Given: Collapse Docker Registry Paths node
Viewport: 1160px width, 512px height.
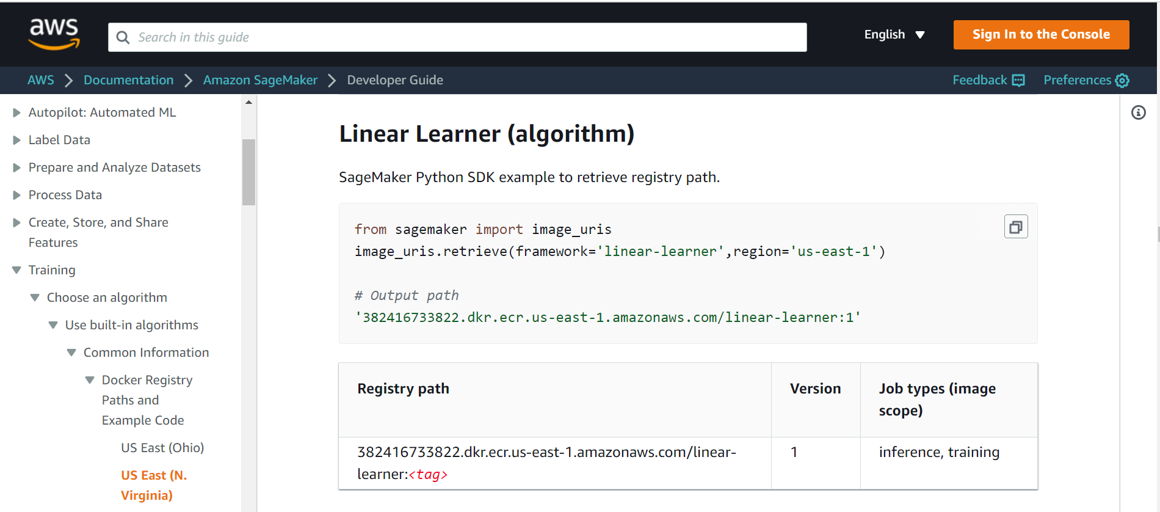Looking at the screenshot, I should 90,380.
